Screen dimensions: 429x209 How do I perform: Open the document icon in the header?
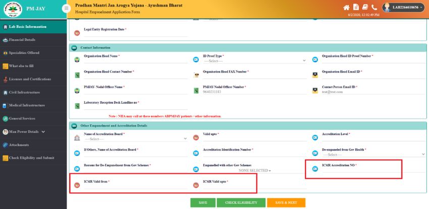click(x=356, y=8)
